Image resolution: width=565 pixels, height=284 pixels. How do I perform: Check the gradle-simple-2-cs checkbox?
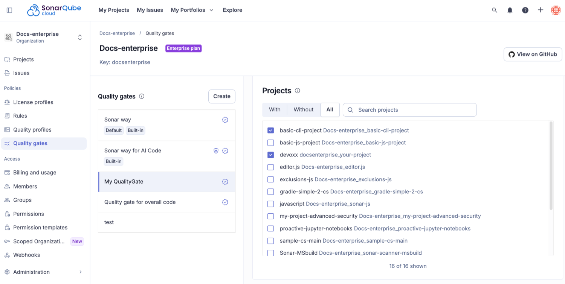[270, 191]
